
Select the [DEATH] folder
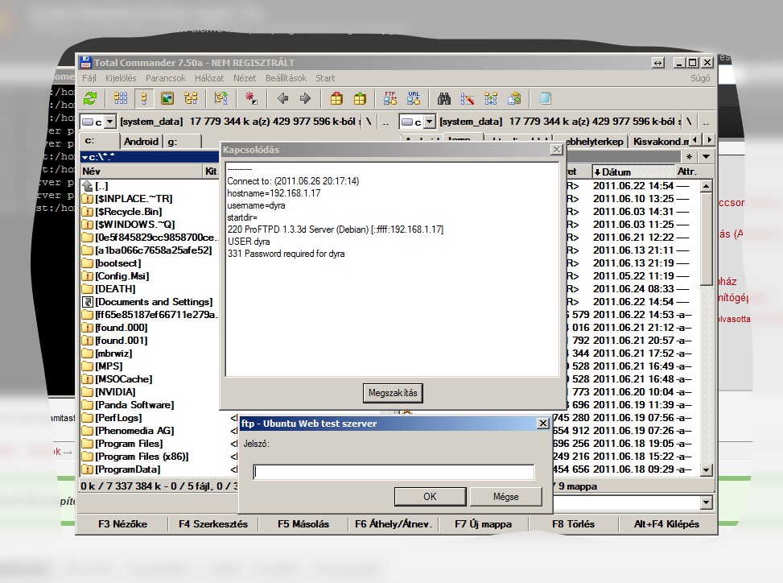[115, 289]
